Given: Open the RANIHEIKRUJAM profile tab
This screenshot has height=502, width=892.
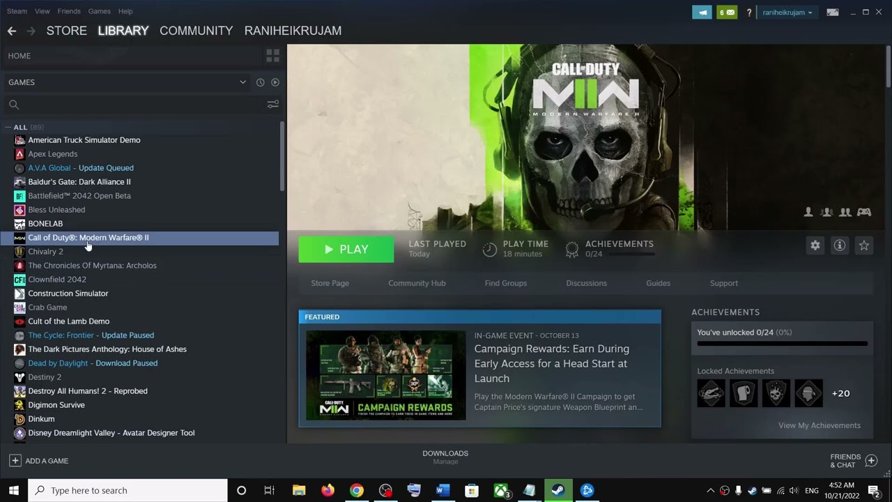Looking at the screenshot, I should tap(293, 31).
